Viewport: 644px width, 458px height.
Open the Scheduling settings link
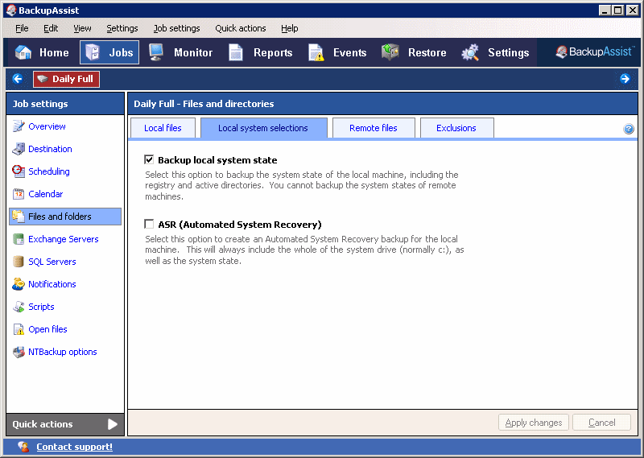click(49, 171)
